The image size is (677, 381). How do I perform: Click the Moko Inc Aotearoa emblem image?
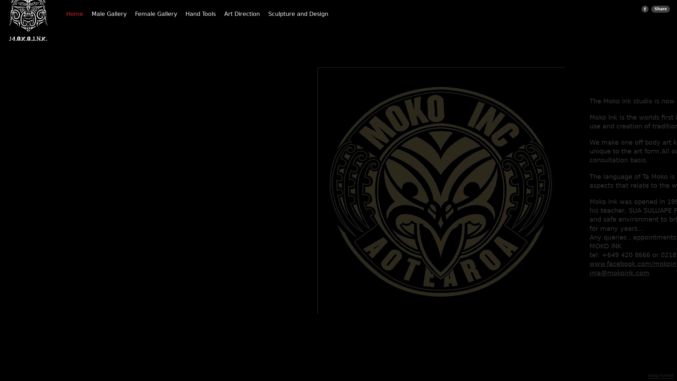[x=441, y=191]
